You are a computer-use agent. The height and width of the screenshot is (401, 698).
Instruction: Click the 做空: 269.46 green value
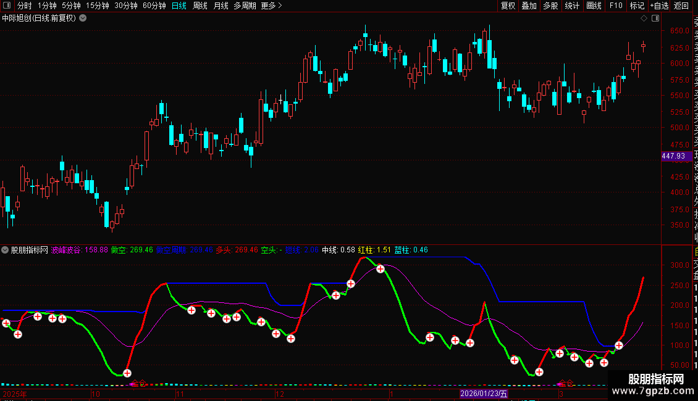click(132, 250)
